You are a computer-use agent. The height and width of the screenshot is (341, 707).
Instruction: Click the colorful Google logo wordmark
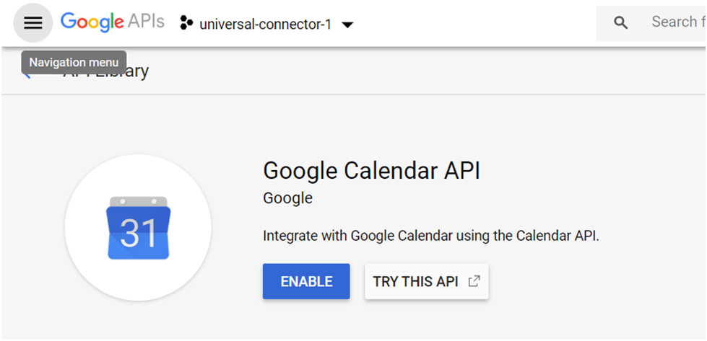[x=92, y=22]
